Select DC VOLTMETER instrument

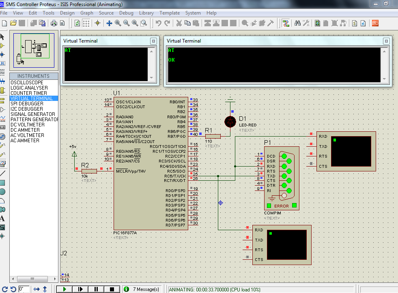[34, 125]
